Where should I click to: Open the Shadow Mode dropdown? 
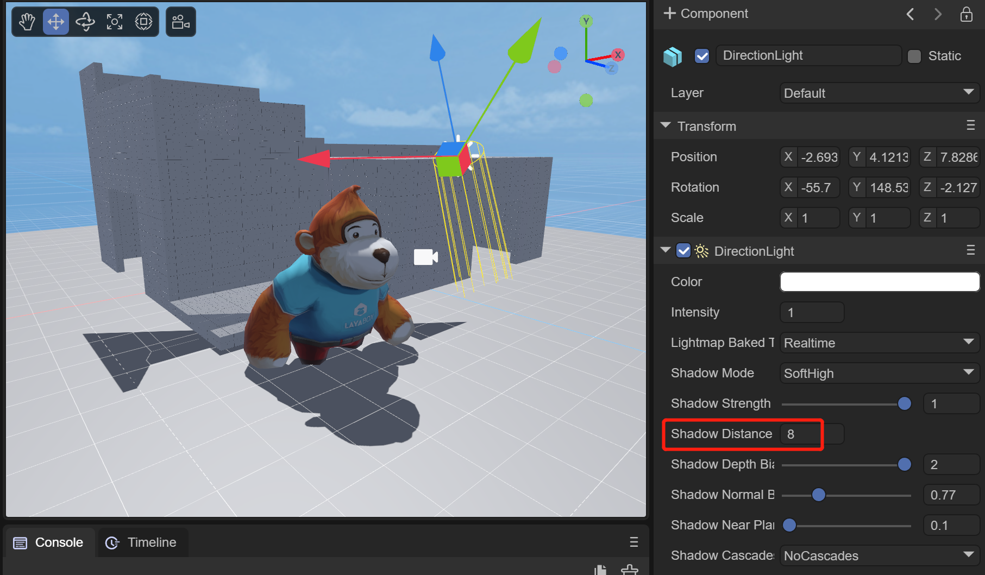point(879,373)
